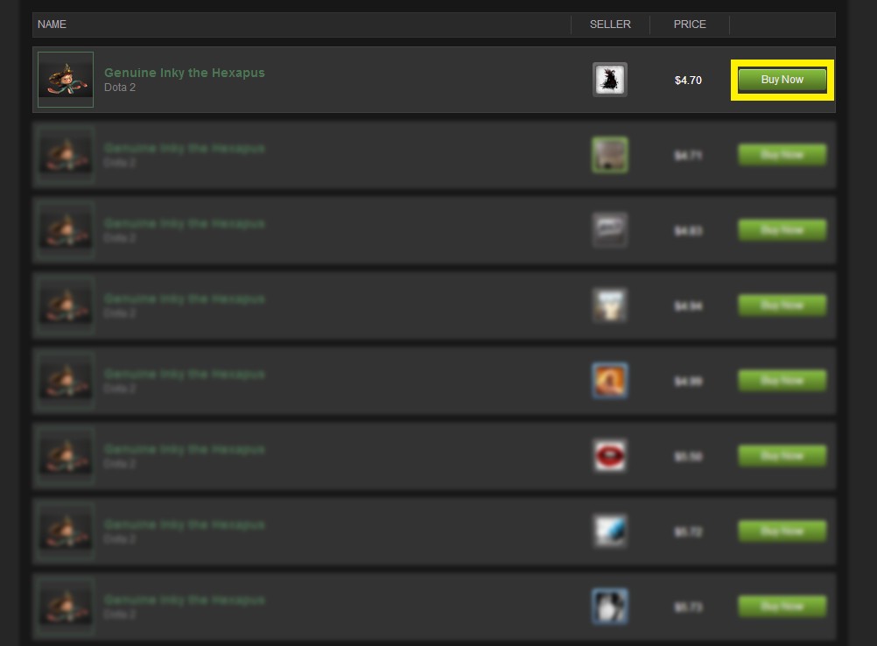Click the Inky the Hexapus item thumbnail in first row
This screenshot has width=877, height=646.
(x=66, y=80)
